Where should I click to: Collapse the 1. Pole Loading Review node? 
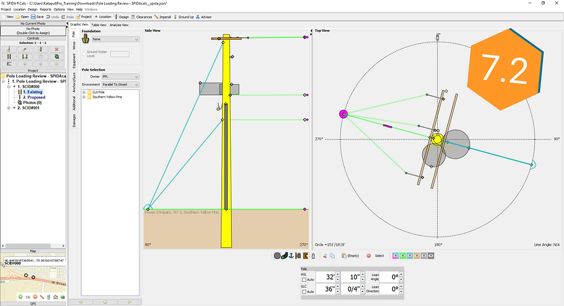pos(3,81)
